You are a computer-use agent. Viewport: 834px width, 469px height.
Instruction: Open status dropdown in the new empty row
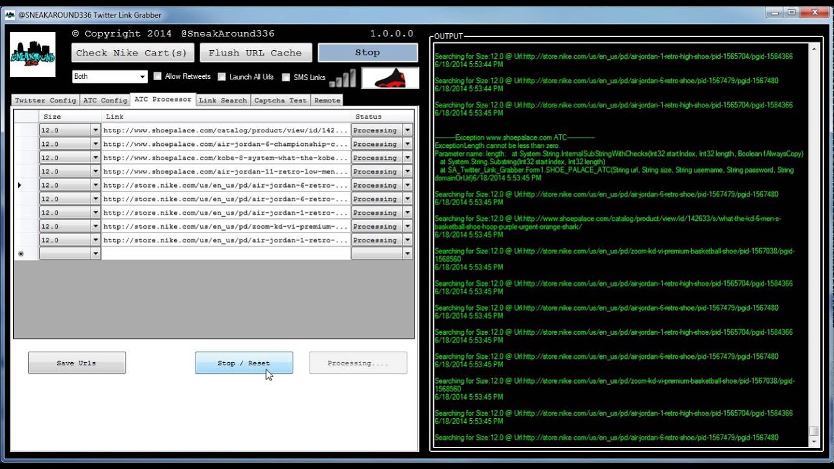tap(408, 253)
